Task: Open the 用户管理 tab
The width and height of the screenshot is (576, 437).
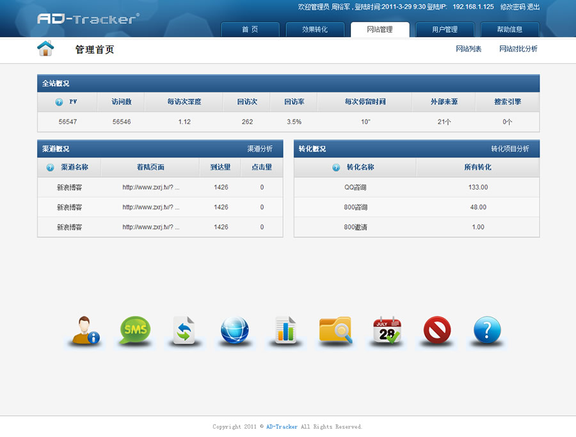Action: pyautogui.click(x=445, y=29)
